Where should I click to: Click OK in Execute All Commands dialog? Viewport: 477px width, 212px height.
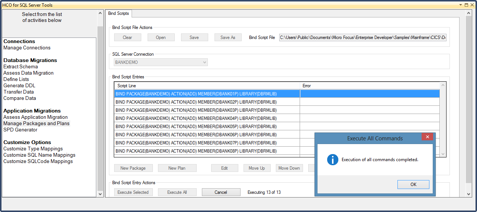click(x=413, y=185)
